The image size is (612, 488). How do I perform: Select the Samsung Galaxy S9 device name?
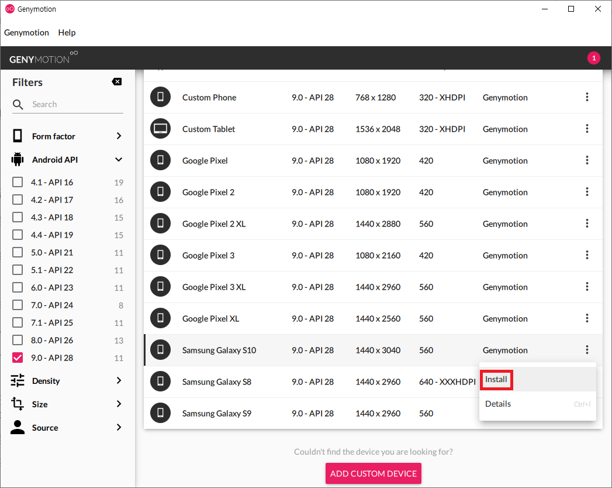point(217,413)
